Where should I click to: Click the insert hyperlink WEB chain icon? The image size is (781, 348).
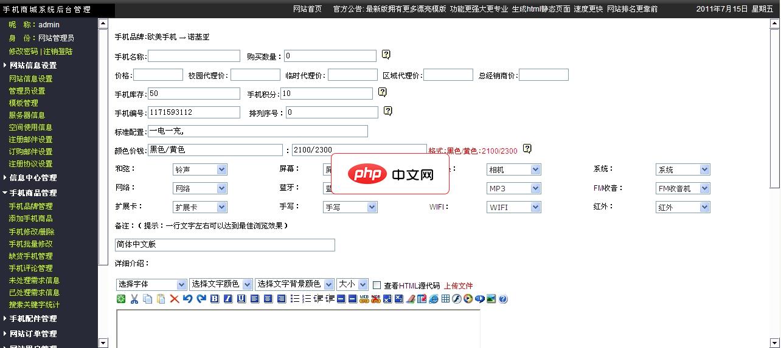[x=364, y=299]
